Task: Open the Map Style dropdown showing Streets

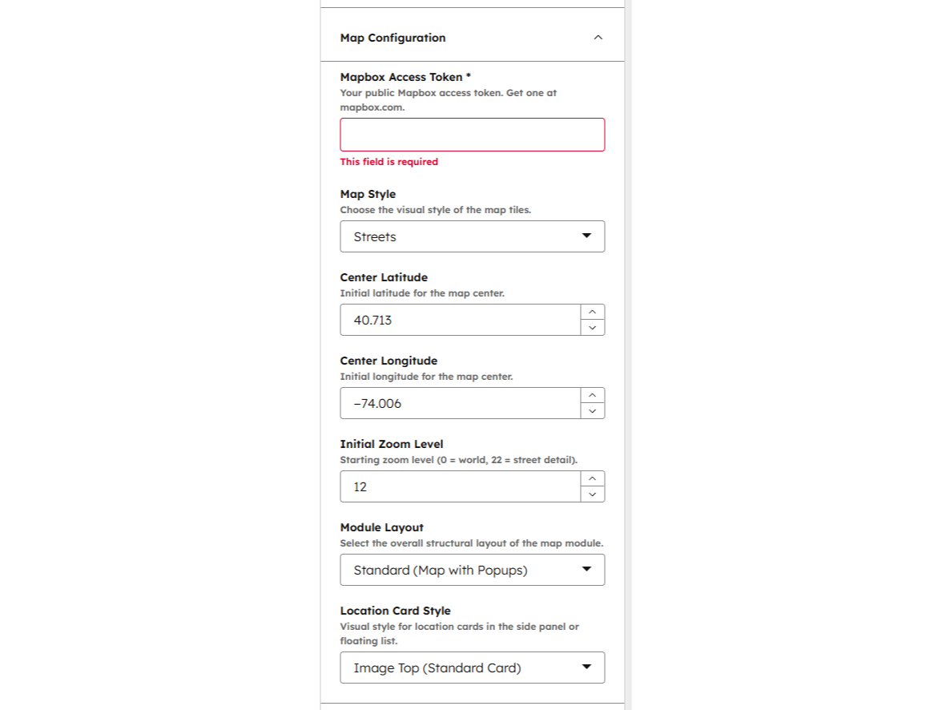Action: pyautogui.click(x=472, y=236)
